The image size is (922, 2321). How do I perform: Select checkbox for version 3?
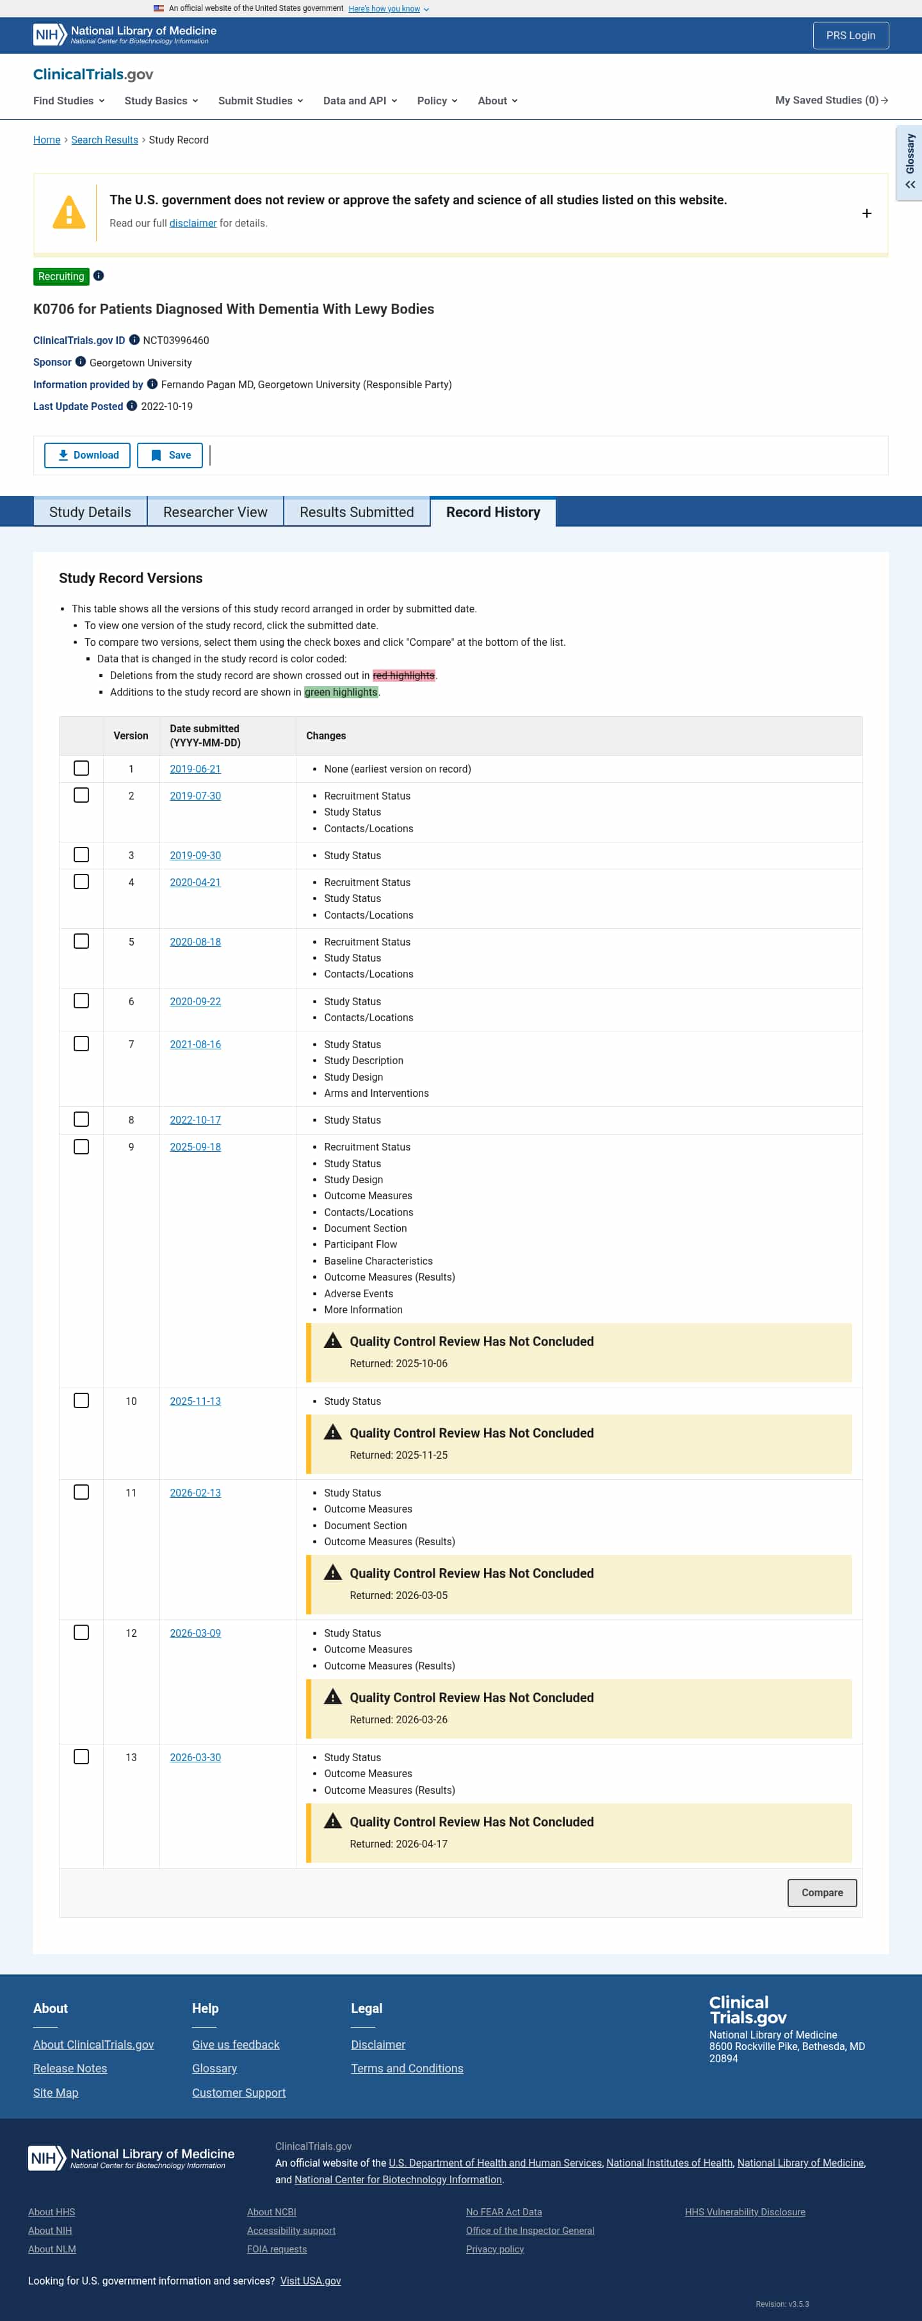(x=81, y=854)
